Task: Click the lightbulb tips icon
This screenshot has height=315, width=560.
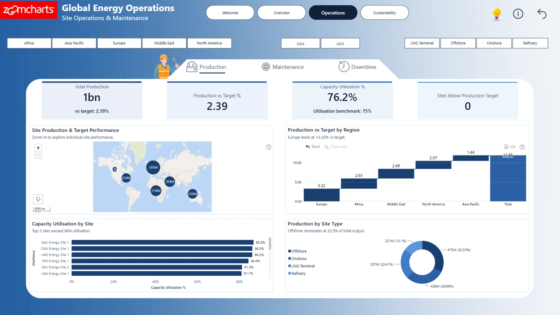Action: click(x=496, y=14)
